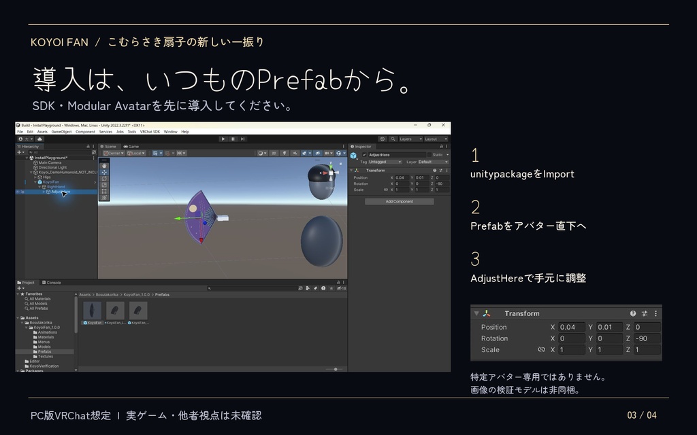Viewport: 697px width, 435px height.
Task: Open the File menu
Action: pos(20,132)
